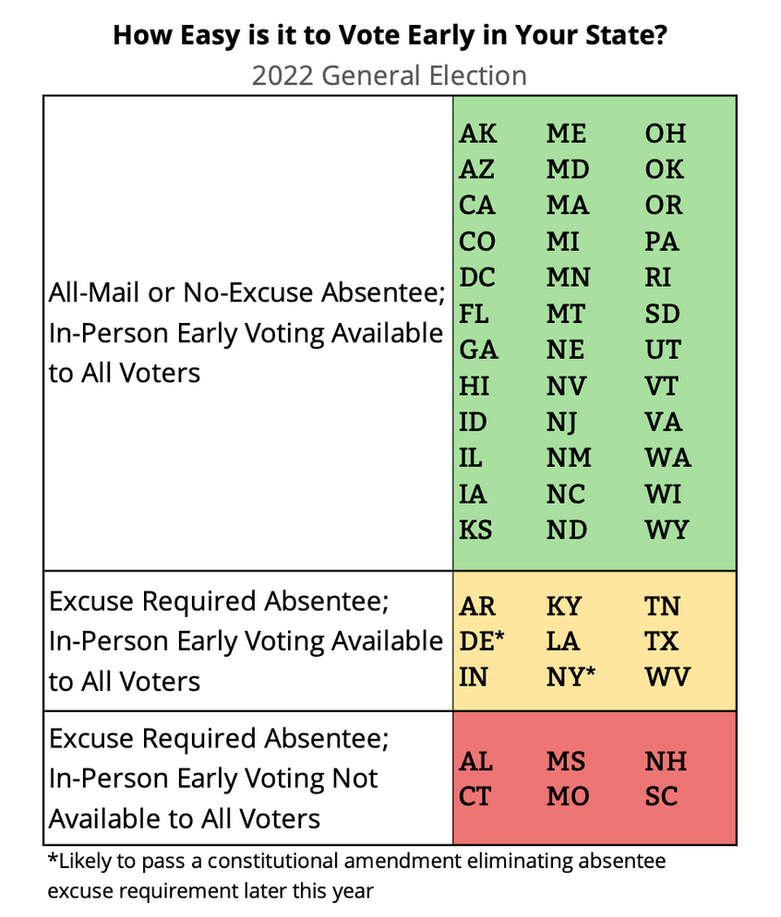Select DC in the green section

[477, 278]
